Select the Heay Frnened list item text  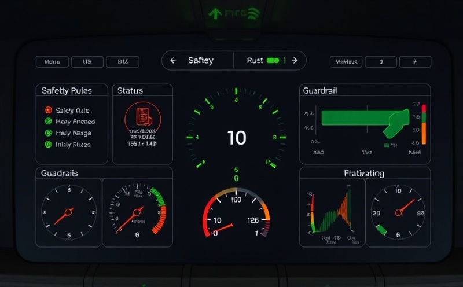(75, 122)
